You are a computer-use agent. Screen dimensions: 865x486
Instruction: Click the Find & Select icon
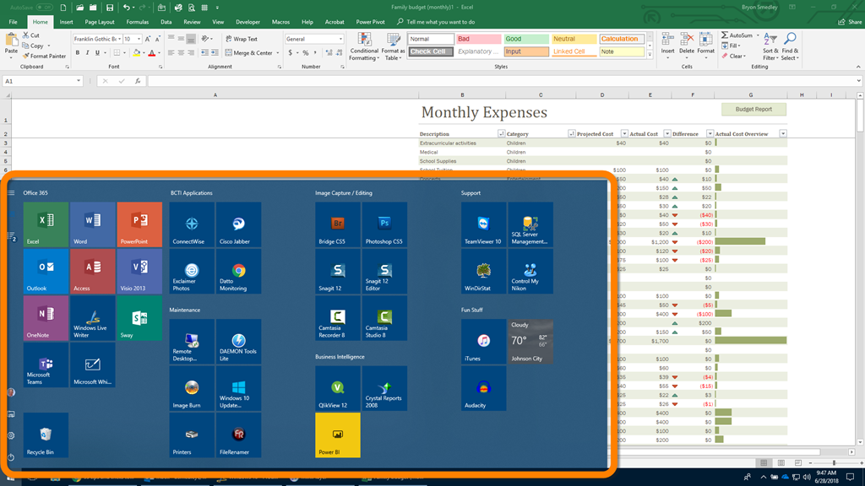[x=790, y=47]
